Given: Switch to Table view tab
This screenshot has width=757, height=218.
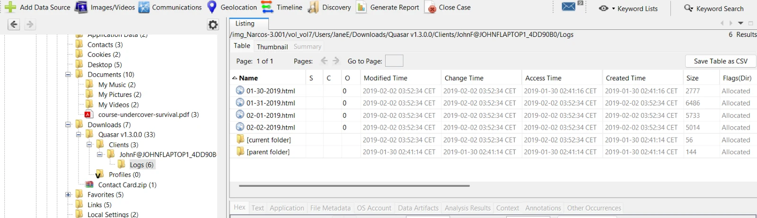Looking at the screenshot, I should 242,46.
